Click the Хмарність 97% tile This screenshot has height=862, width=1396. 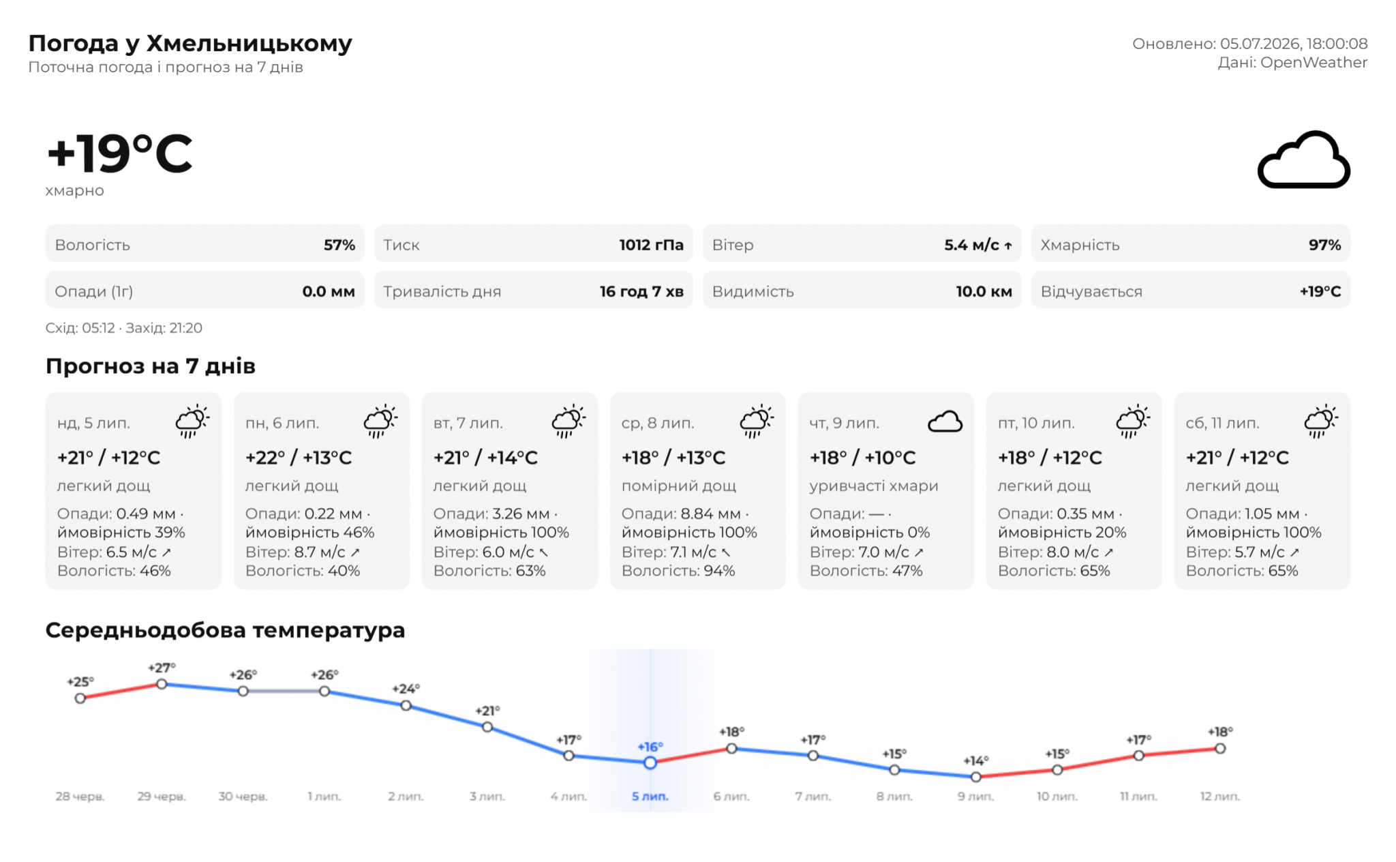click(x=1191, y=244)
